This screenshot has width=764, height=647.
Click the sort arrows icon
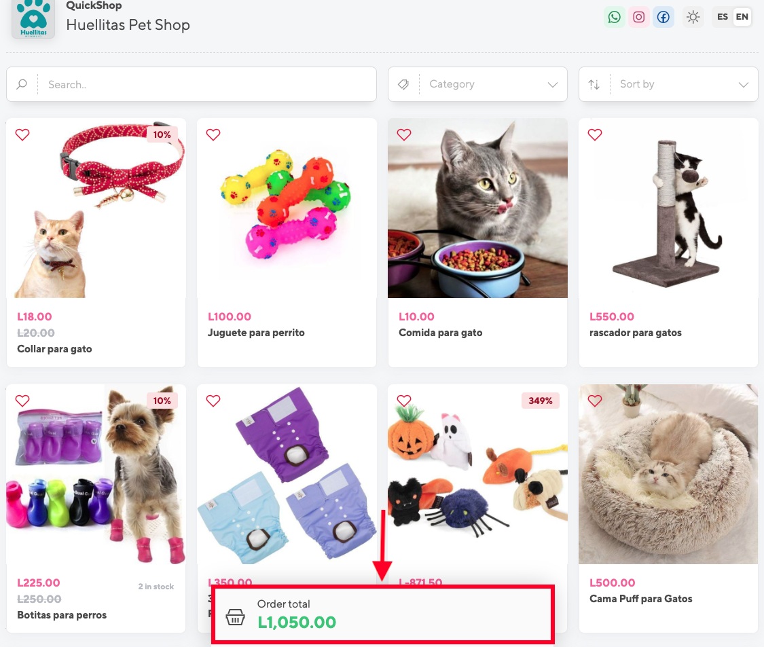tap(594, 84)
